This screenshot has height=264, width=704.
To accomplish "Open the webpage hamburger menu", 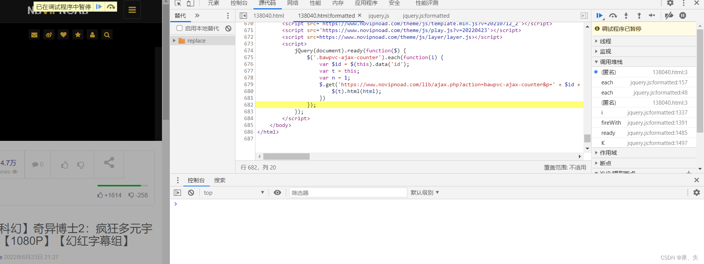I will [x=132, y=10].
